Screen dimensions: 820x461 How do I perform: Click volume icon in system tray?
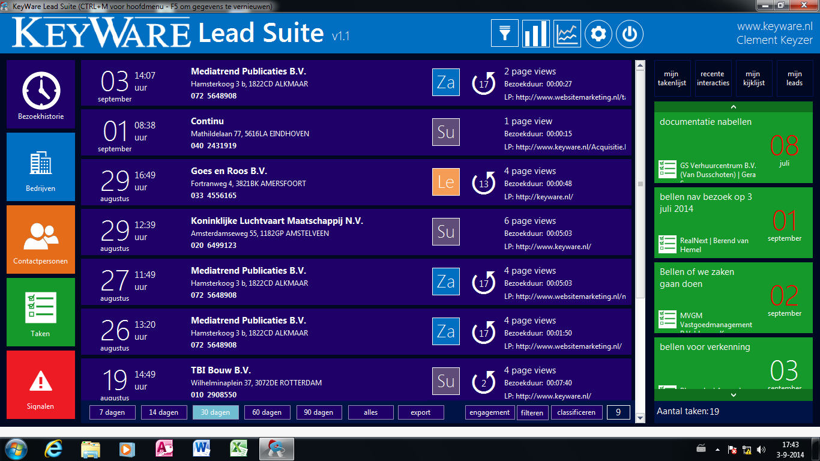(x=761, y=448)
